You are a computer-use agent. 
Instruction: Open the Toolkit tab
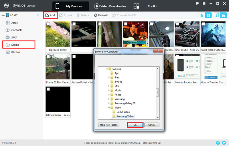[153, 6]
